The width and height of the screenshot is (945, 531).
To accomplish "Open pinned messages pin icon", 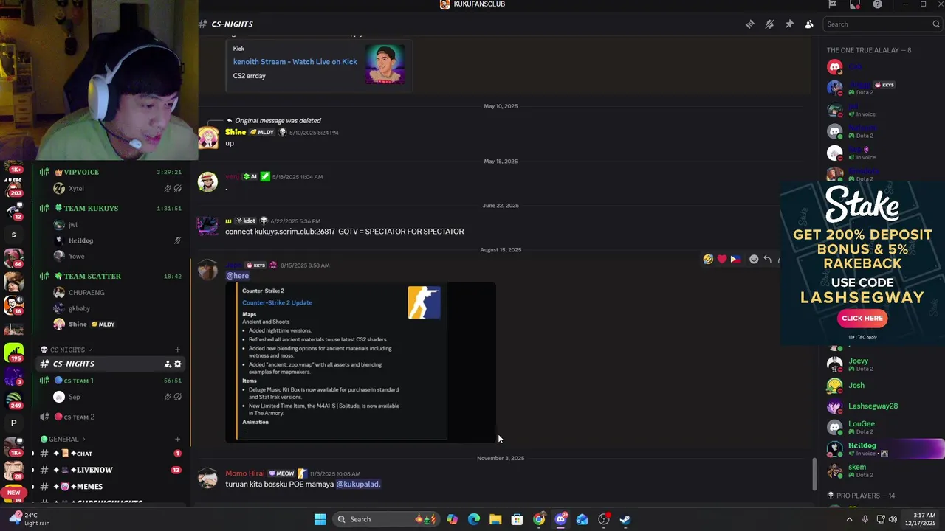I will [789, 24].
